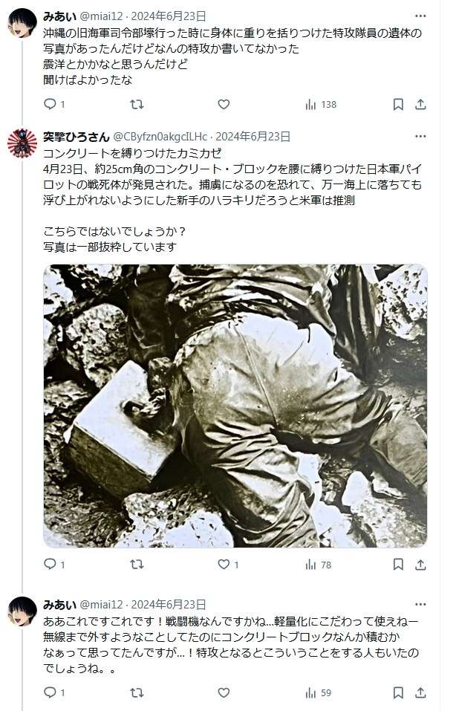Retweet 突撃ひろさん's tweet with the photo

pos(137,564)
